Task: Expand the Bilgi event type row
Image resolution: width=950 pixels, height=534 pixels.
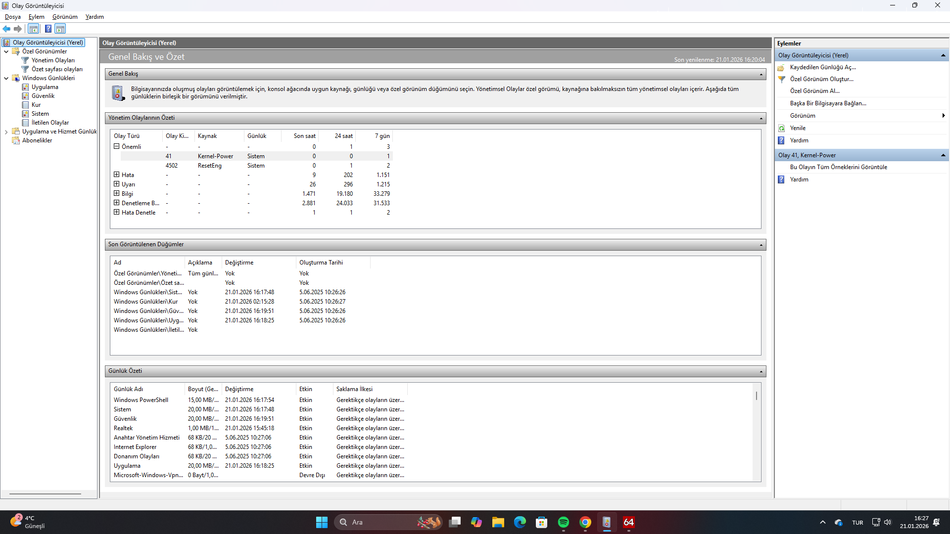Action: pyautogui.click(x=117, y=193)
